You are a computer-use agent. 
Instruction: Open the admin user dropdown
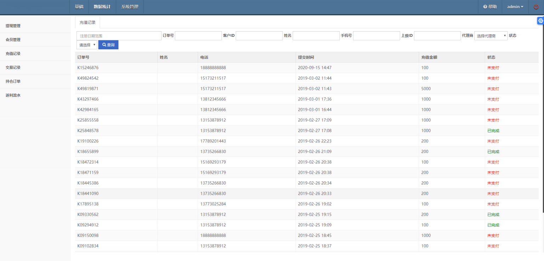click(x=515, y=7)
